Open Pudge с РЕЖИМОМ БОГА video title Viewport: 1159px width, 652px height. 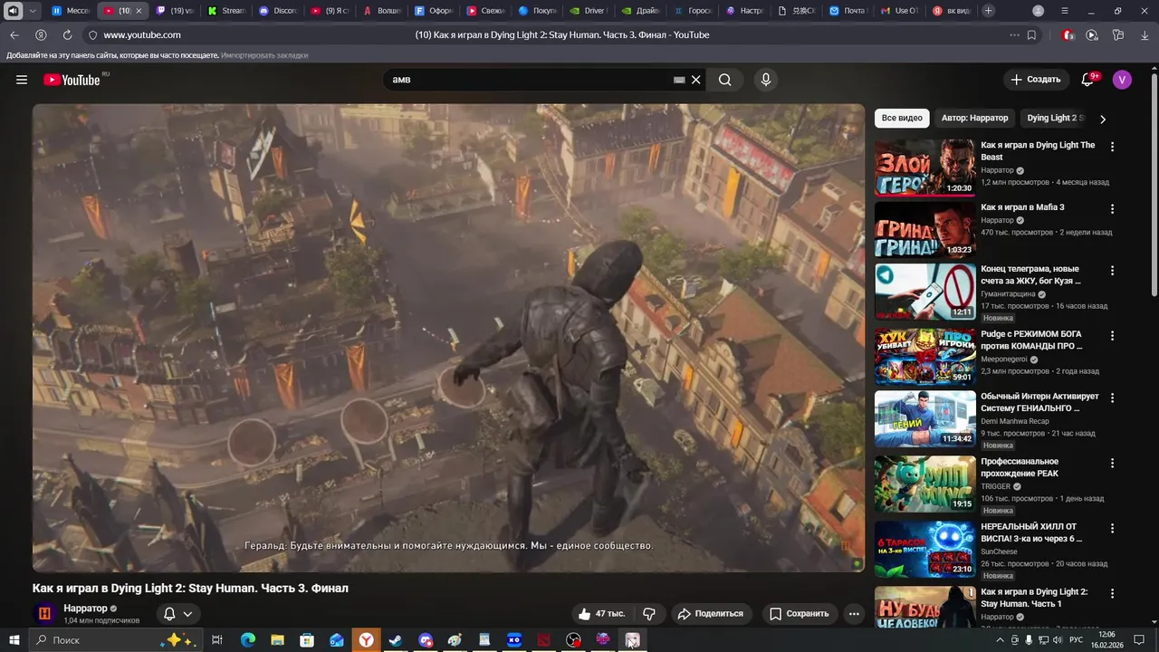[1031, 340]
